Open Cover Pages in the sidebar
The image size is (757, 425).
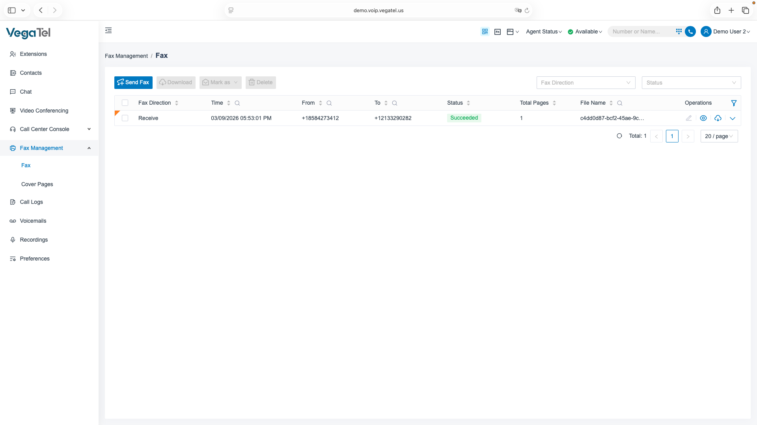pos(37,184)
